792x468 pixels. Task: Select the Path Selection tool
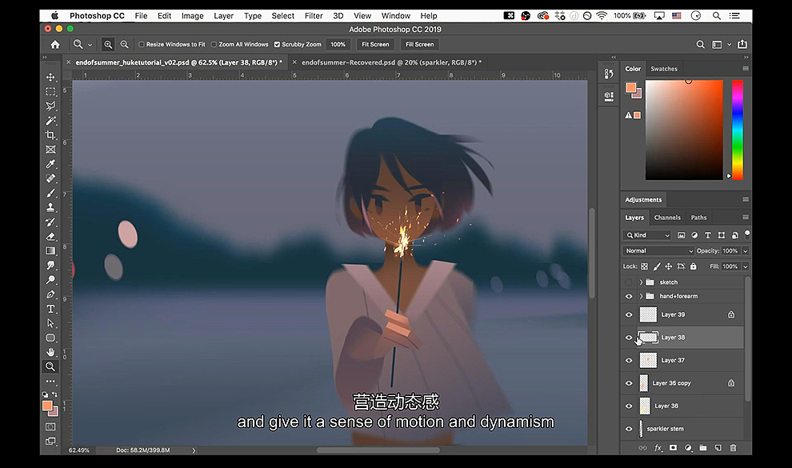point(50,323)
